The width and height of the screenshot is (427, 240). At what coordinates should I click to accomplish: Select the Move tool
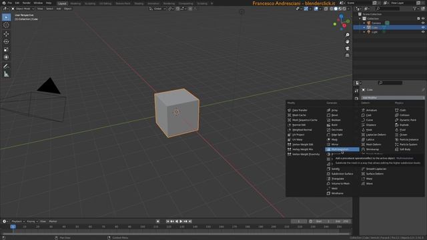(6, 34)
